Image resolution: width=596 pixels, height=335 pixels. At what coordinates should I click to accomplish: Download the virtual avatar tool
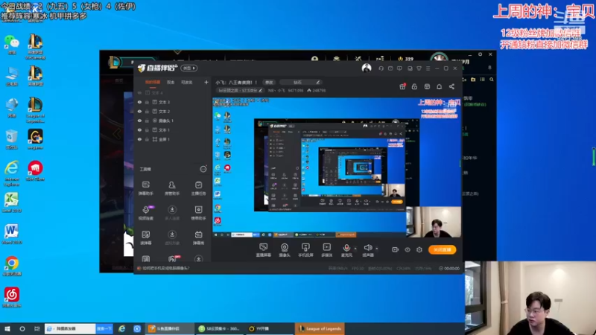coord(172,237)
